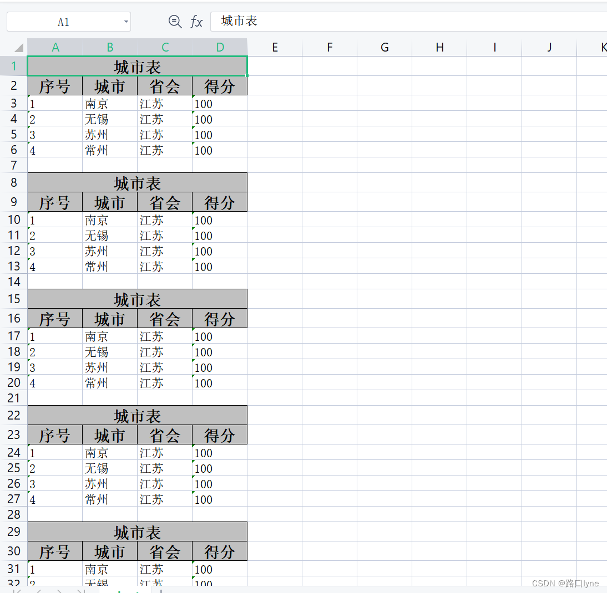Image resolution: width=607 pixels, height=593 pixels.
Task: Select row 1 header
Action: tap(13, 66)
